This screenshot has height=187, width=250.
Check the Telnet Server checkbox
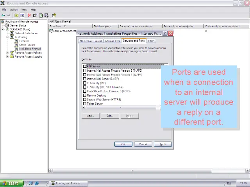[85, 104]
